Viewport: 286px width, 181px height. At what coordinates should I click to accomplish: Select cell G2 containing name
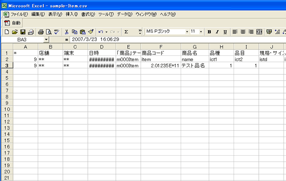coord(195,59)
